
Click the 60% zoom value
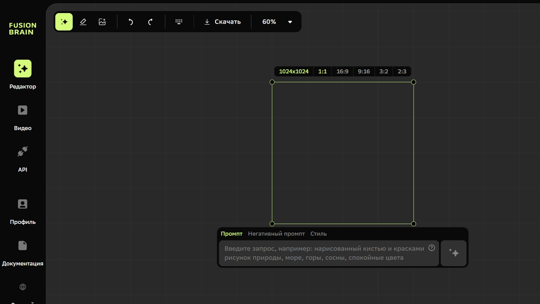tap(269, 22)
